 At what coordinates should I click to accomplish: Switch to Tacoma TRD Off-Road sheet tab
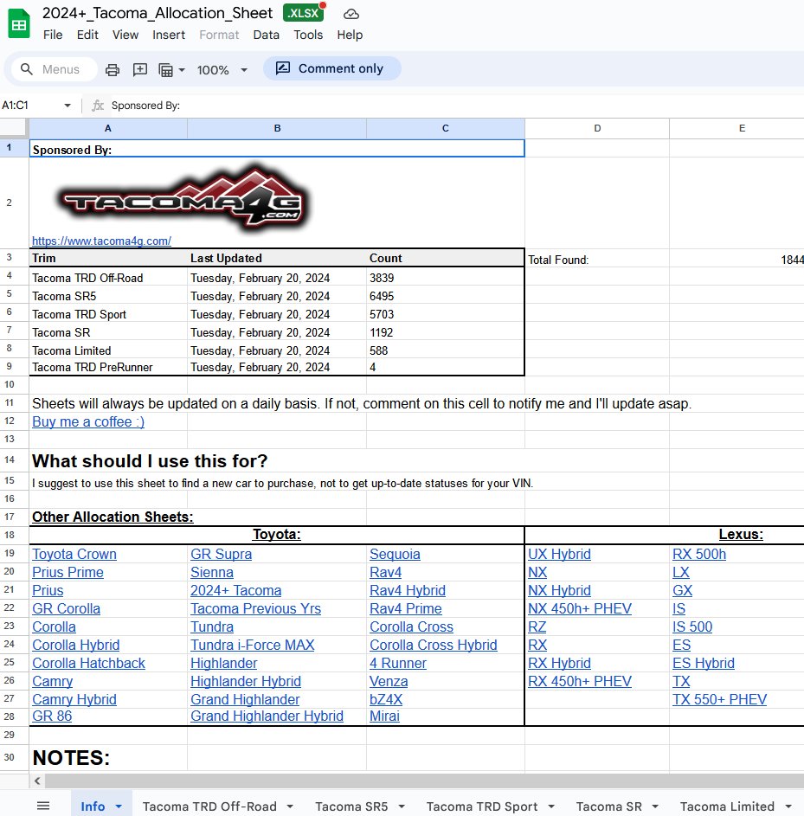tap(209, 806)
